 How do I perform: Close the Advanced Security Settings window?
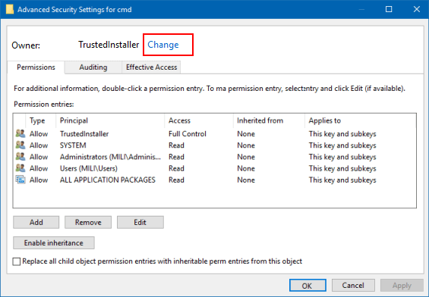point(417,9)
